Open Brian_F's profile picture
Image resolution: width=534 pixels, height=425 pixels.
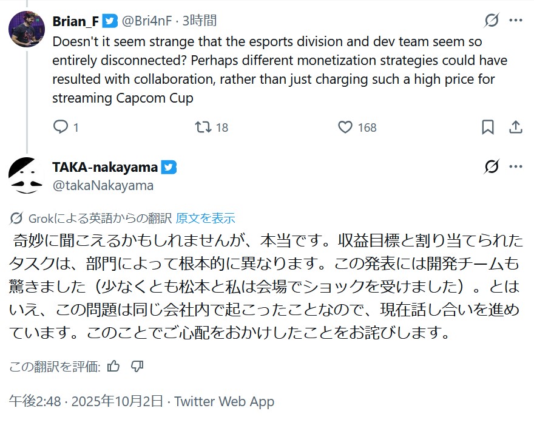[26, 29]
